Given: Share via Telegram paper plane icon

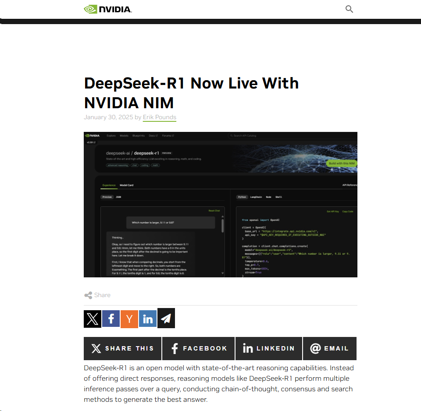Looking at the screenshot, I should [166, 318].
